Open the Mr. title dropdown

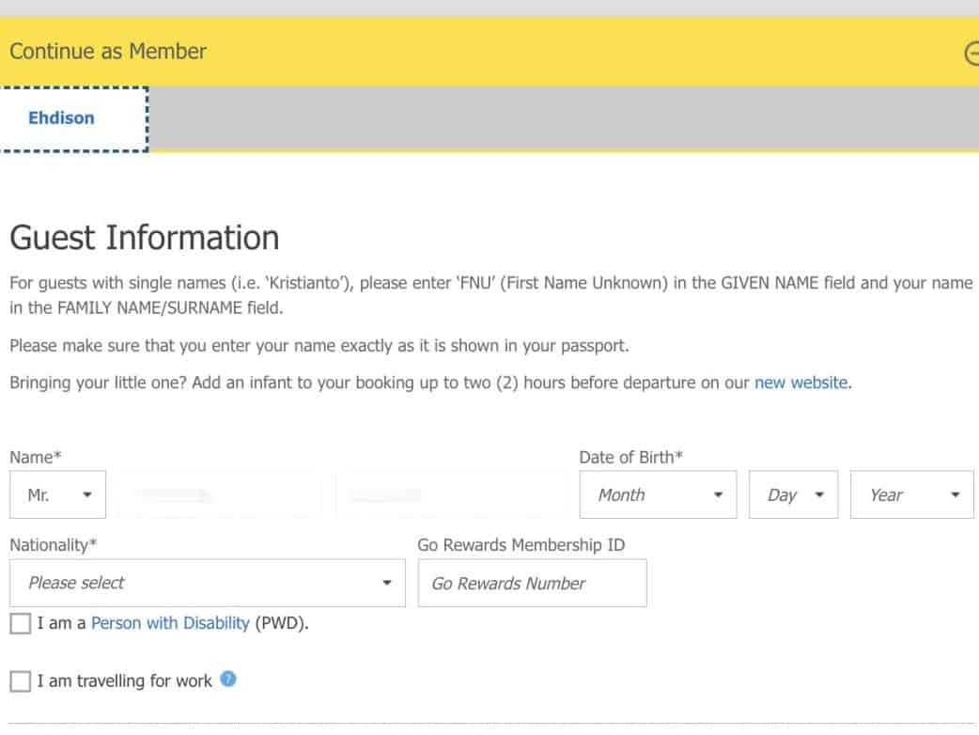(58, 494)
